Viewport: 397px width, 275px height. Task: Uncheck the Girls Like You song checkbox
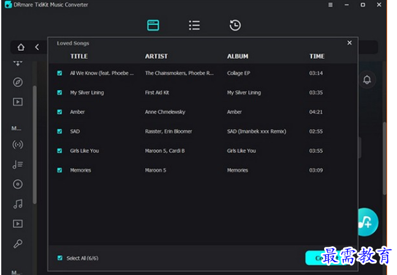[59, 151]
